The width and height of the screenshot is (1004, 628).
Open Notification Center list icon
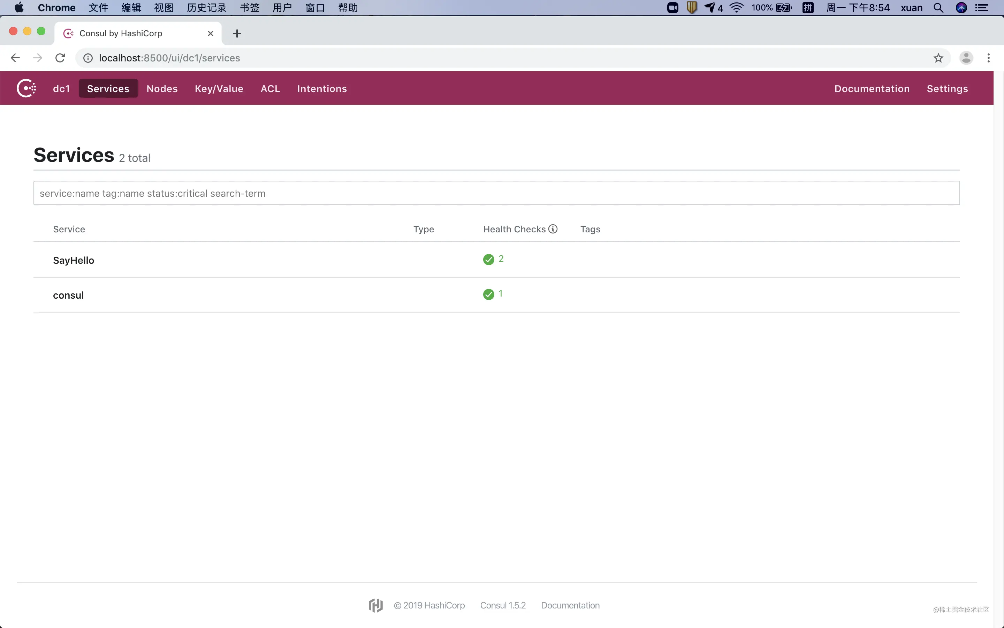click(982, 7)
